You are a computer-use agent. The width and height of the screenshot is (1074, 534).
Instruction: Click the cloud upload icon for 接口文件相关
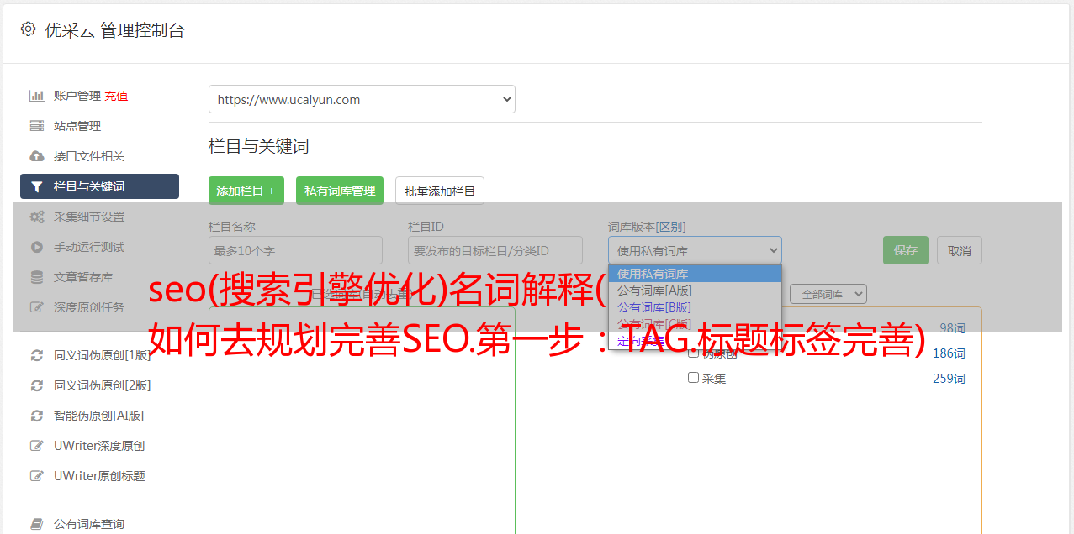(37, 156)
